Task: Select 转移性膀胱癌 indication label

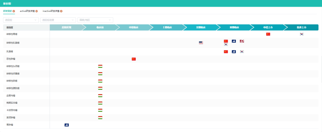Action: tap(13, 88)
